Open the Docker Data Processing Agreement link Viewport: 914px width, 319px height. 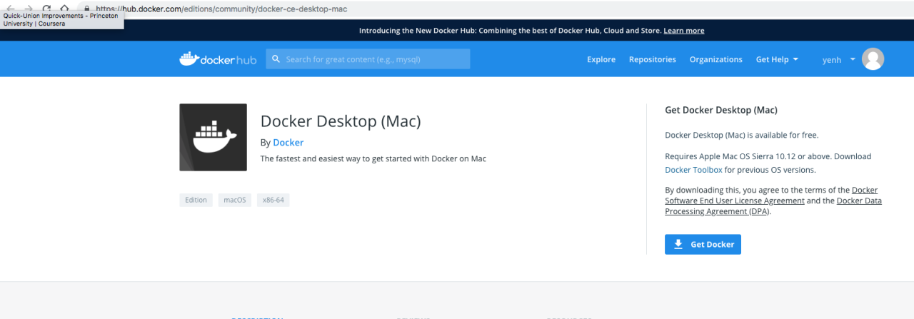[x=773, y=206]
